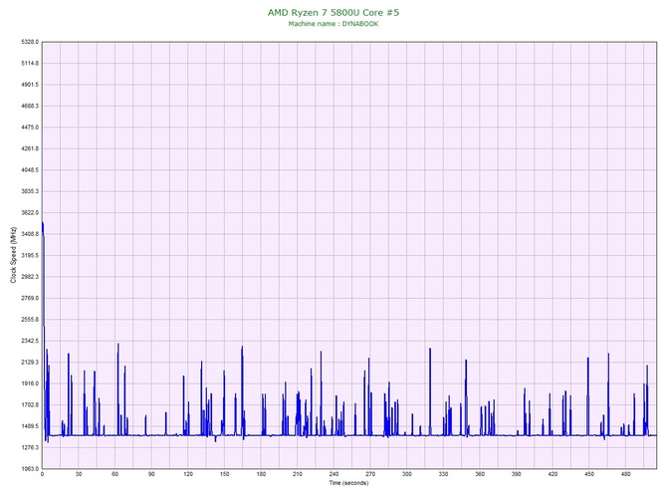This screenshot has width=667, height=500.
Task: Click the 'Clock Speed (MHz)' axis label
Action: 13,255
